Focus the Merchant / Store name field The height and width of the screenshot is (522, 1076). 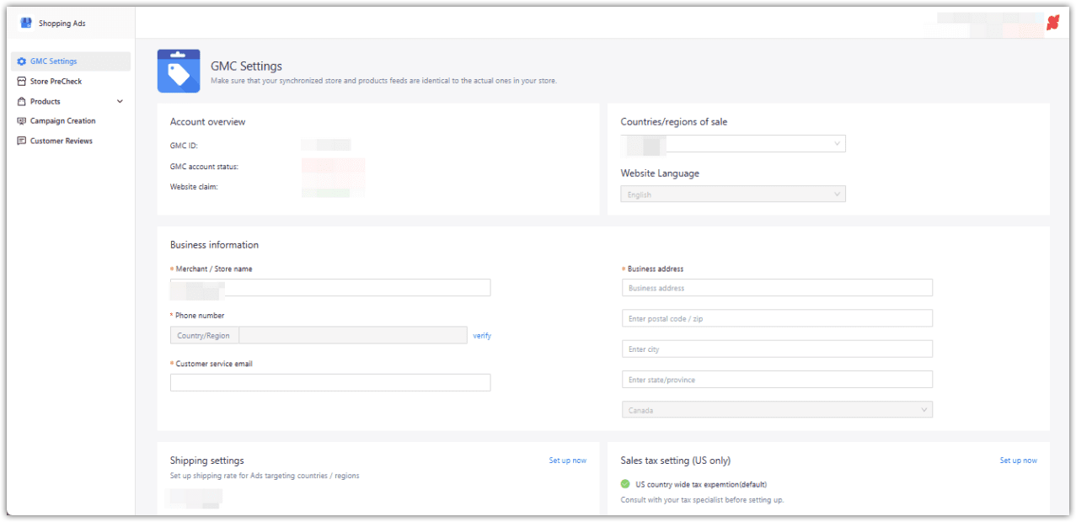[x=330, y=288]
